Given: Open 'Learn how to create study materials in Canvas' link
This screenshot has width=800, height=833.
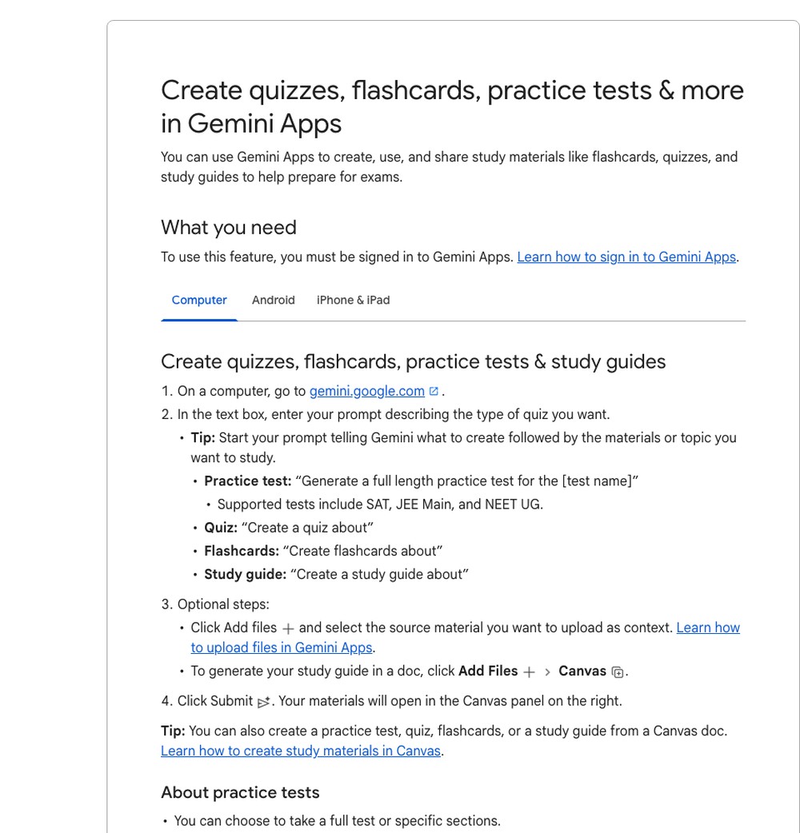Looking at the screenshot, I should click(x=301, y=751).
